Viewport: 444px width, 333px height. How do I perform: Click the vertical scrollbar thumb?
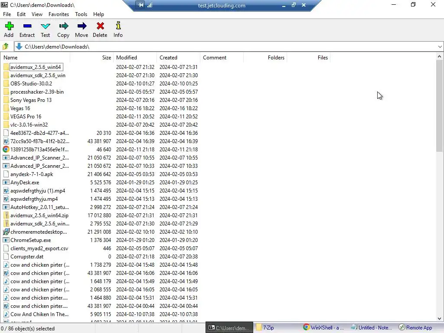click(439, 106)
